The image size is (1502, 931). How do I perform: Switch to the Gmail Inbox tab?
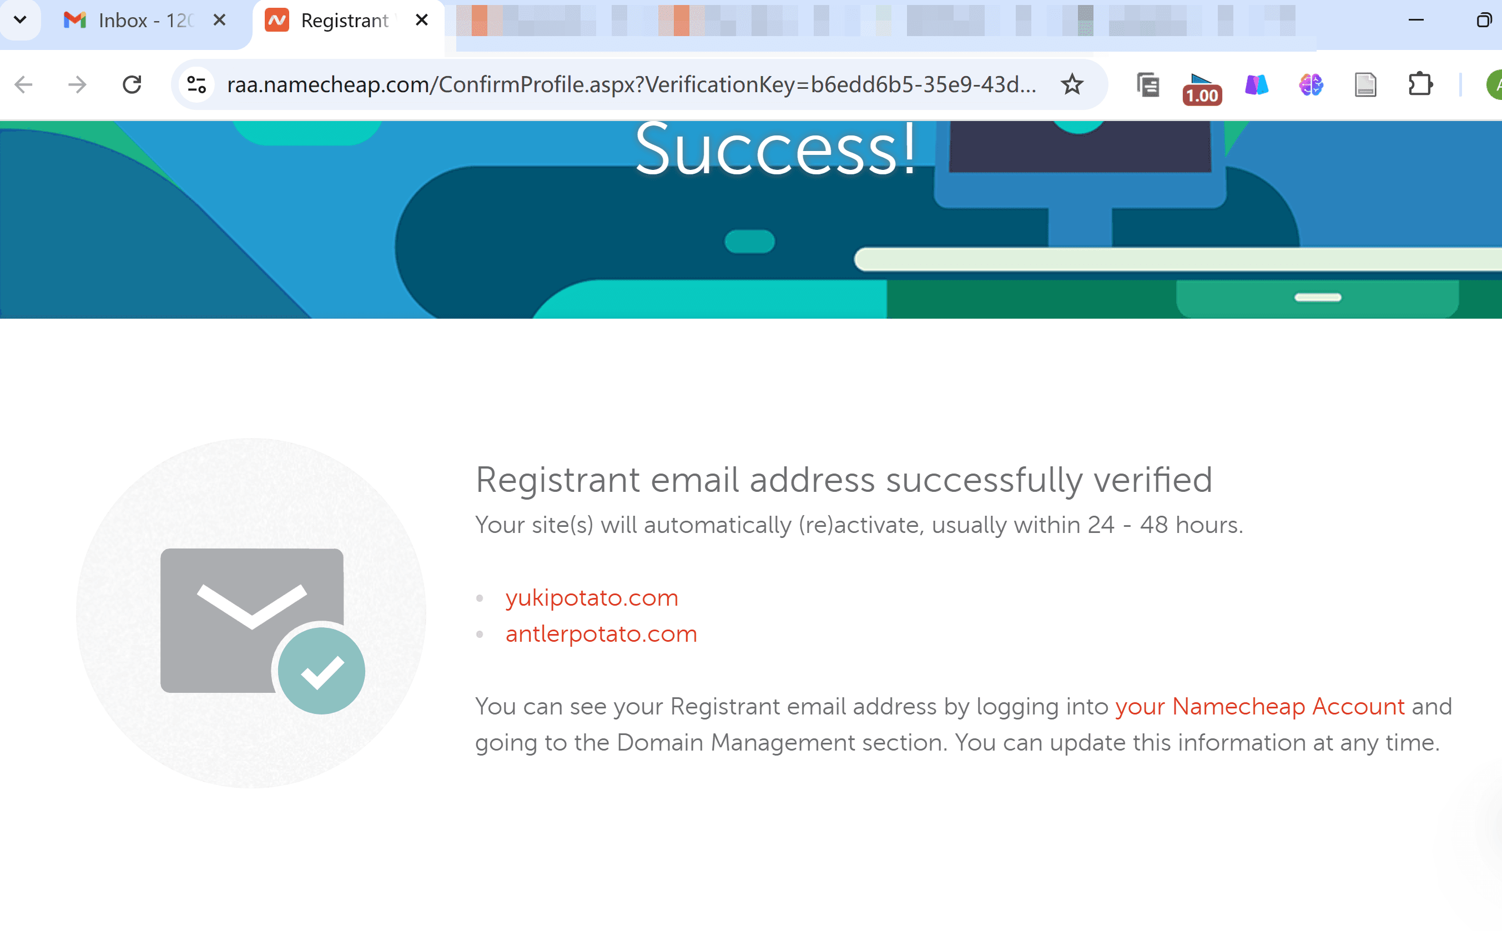coord(129,21)
